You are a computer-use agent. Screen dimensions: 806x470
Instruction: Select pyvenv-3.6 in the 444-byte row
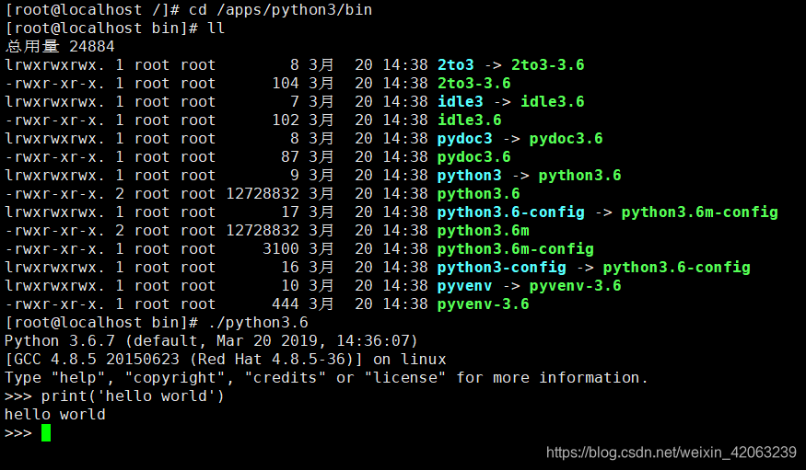[484, 304]
